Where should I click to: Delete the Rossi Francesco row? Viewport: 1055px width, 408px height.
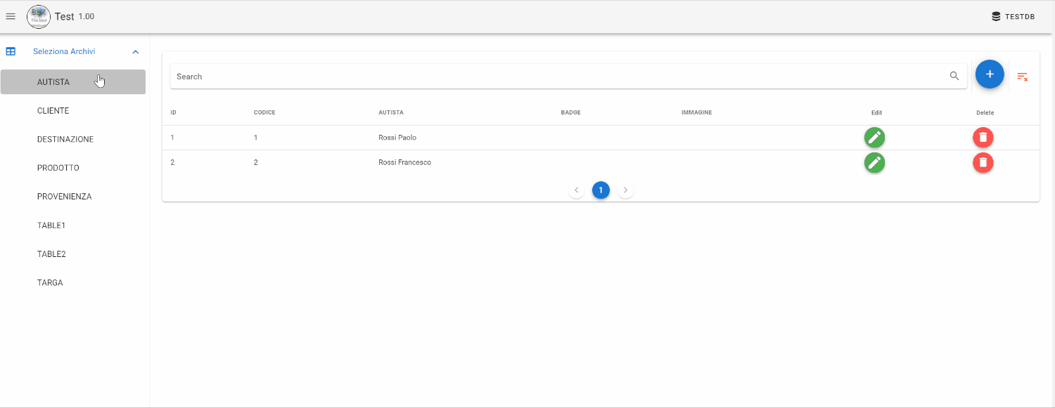(983, 163)
